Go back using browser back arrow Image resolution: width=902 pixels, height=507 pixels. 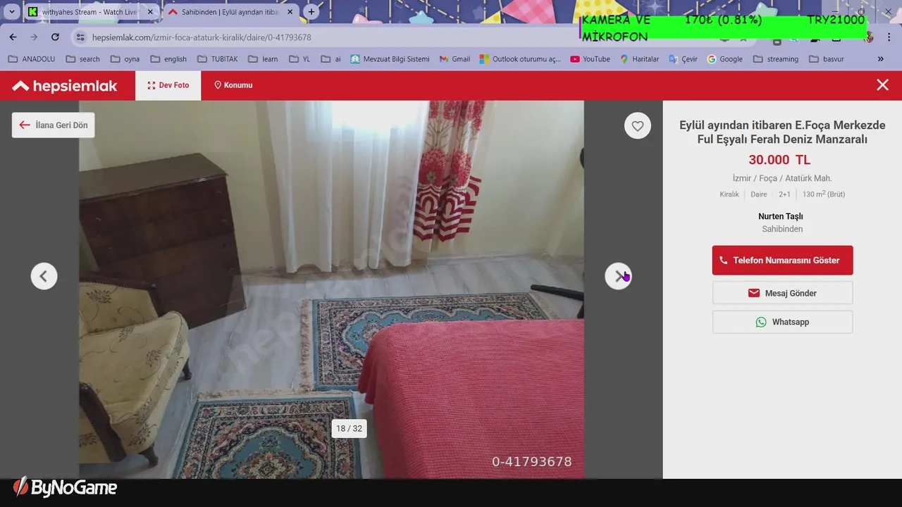pyautogui.click(x=13, y=37)
